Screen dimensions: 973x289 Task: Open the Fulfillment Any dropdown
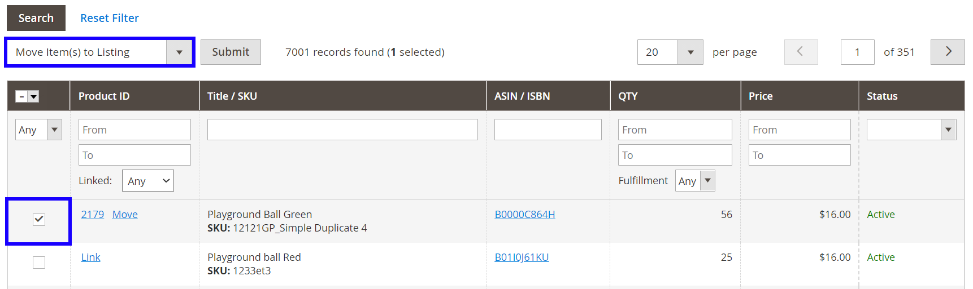(707, 181)
